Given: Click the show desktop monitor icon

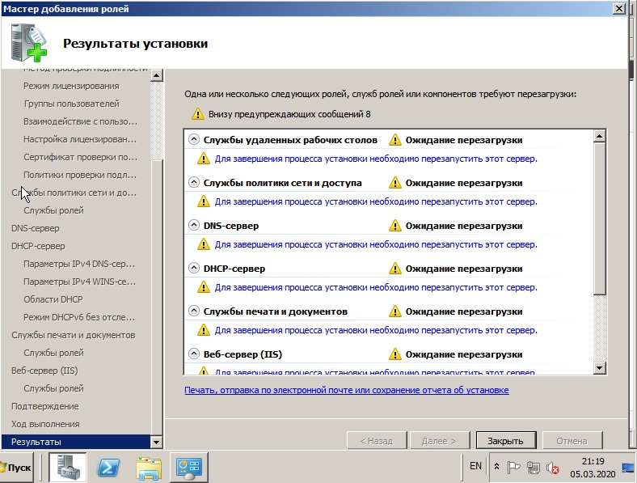Looking at the screenshot, I should click(x=628, y=468).
